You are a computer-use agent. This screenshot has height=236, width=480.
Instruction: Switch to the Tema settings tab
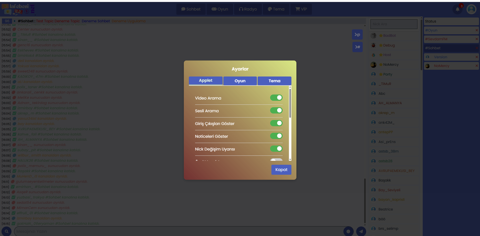click(x=274, y=81)
